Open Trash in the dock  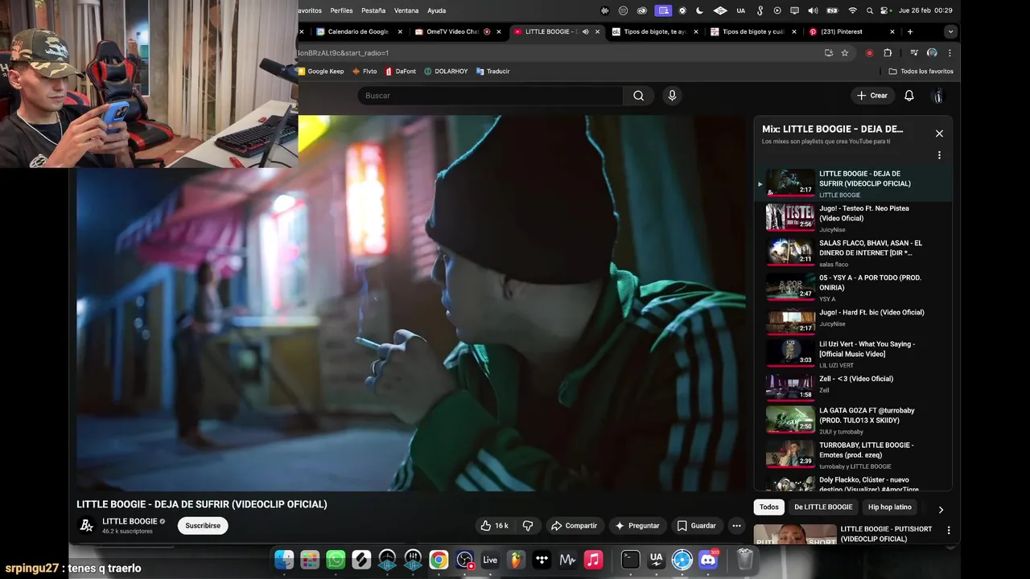point(745,560)
